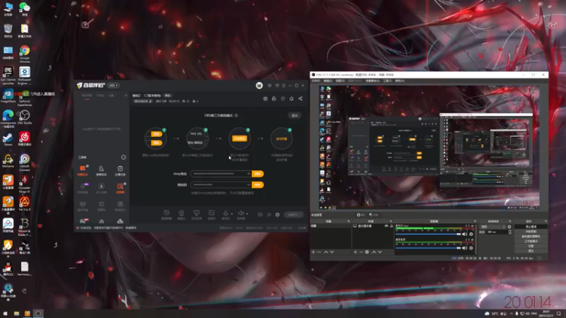Click into the stream key input field
The image size is (566, 318).
click(x=221, y=184)
